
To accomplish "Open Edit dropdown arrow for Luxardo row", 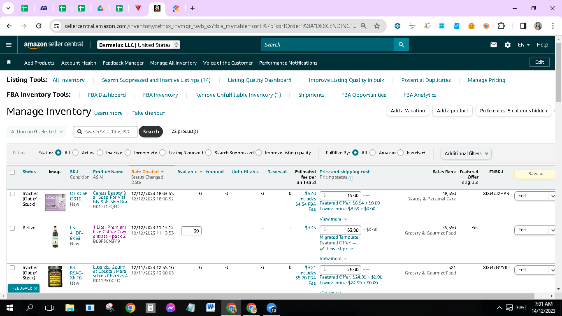I will (x=553, y=270).
